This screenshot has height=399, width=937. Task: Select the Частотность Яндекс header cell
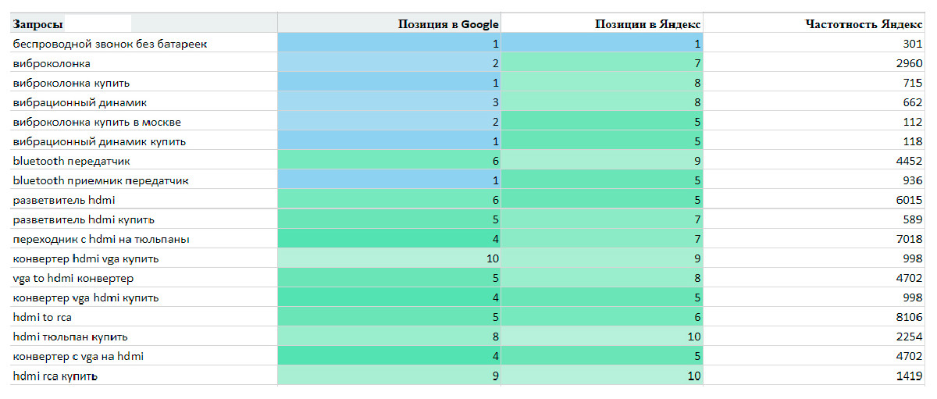pos(814,24)
